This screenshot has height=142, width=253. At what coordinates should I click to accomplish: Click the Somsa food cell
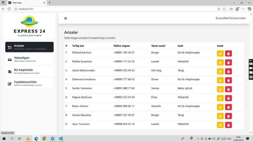155,88
